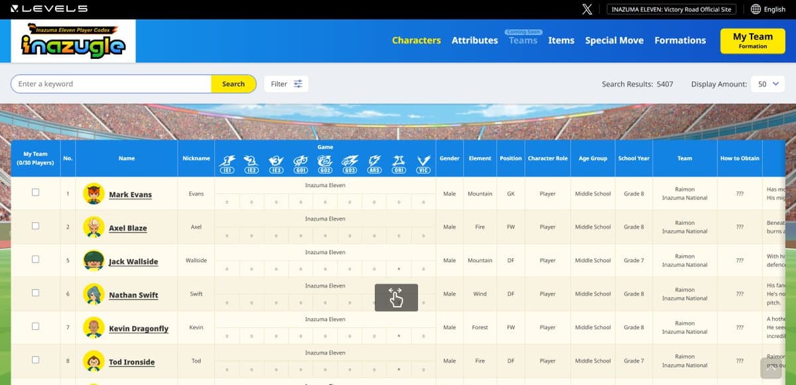Open the X (Twitter) icon link
This screenshot has width=796, height=385.
587,9
